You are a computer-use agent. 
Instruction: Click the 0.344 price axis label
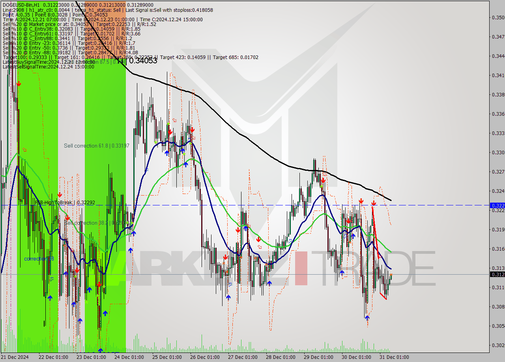(498, 56)
